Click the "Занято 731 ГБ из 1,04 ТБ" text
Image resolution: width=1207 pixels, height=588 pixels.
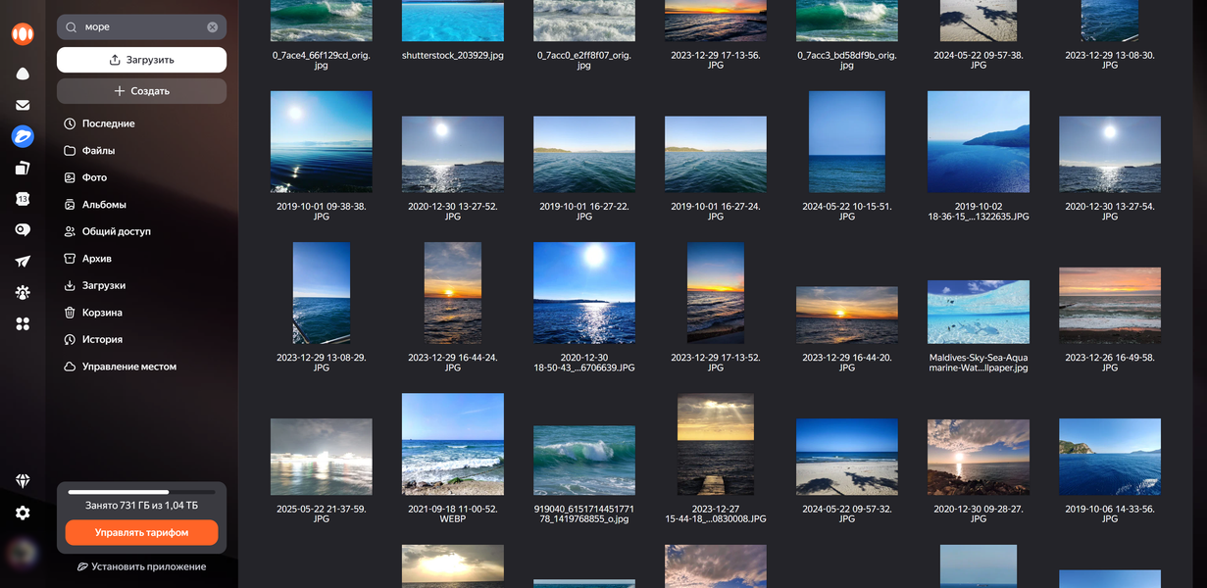[x=141, y=506]
